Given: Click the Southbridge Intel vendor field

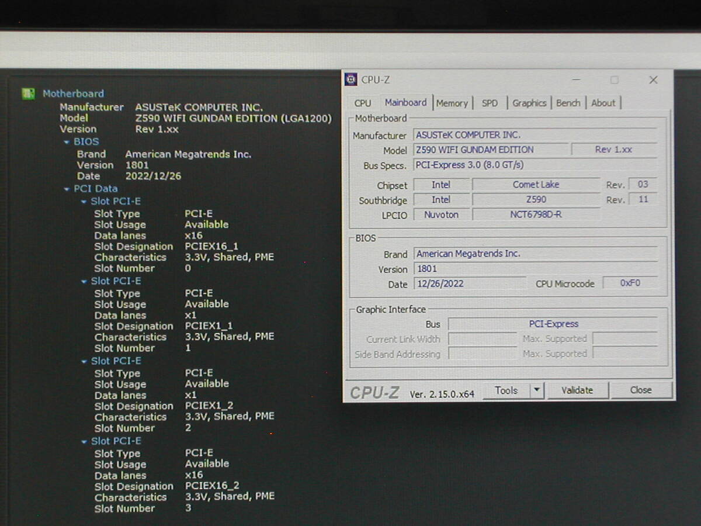Looking at the screenshot, I should tap(441, 200).
